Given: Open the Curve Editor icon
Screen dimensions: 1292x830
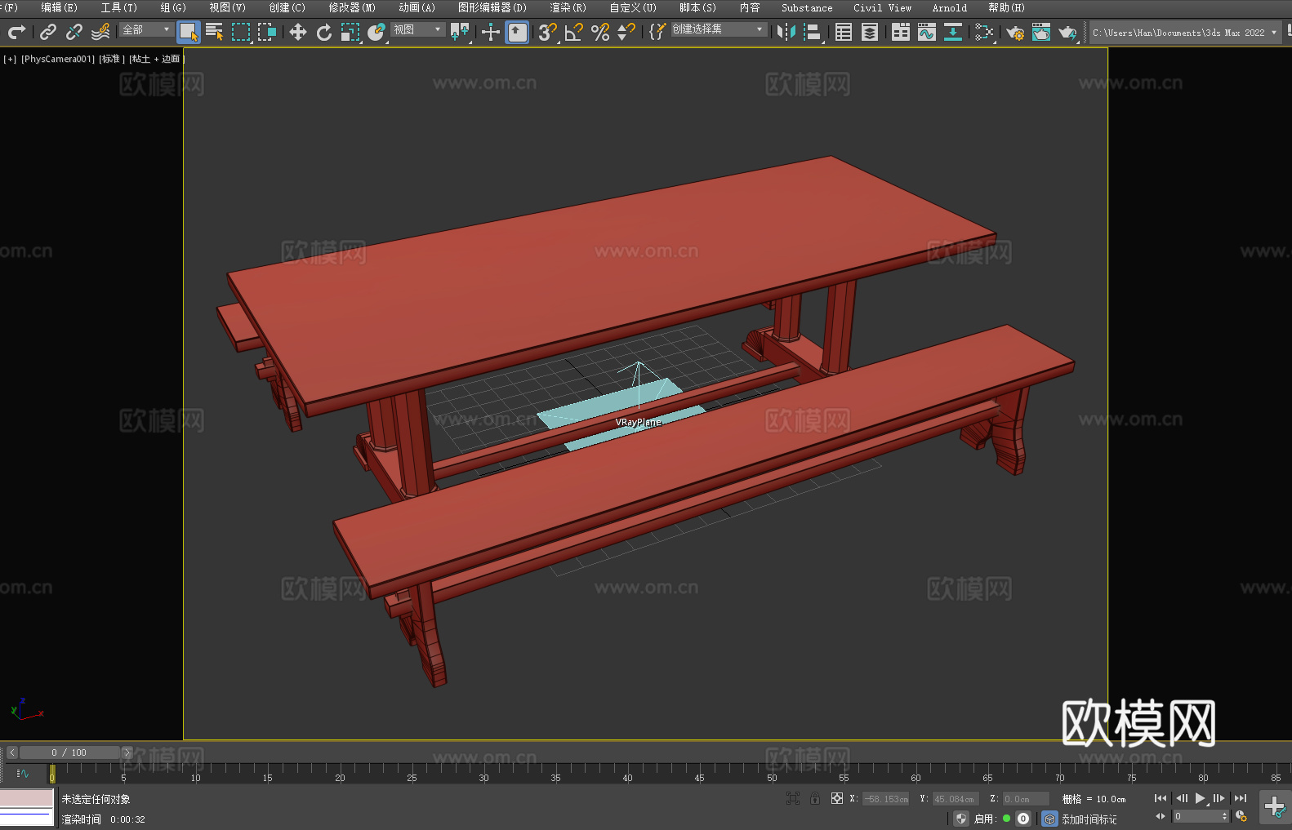Looking at the screenshot, I should [927, 32].
